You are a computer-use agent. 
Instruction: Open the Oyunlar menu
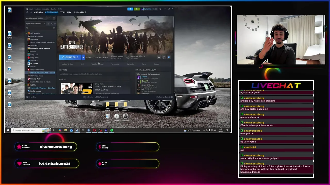point(53,9)
